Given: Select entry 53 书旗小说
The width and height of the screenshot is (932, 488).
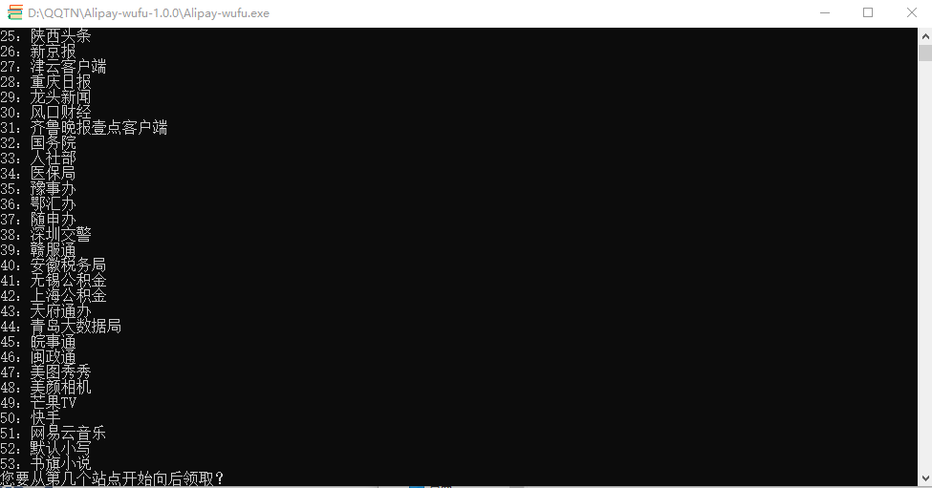Looking at the screenshot, I should tap(59, 463).
